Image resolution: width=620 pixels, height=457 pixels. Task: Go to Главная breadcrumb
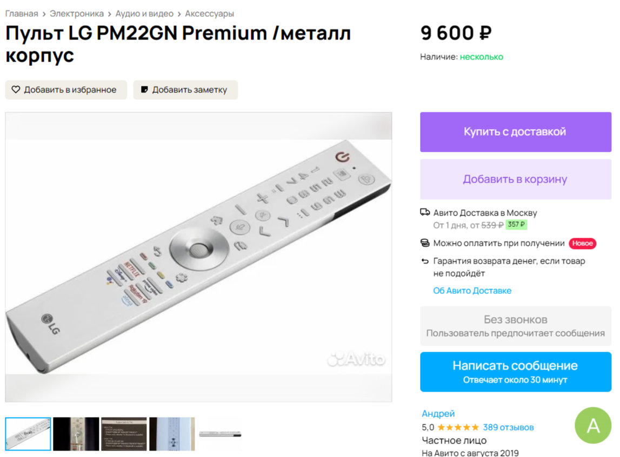pos(22,14)
